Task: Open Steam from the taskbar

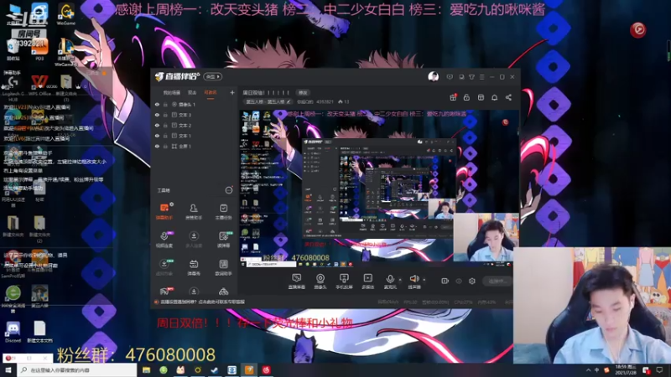Action: point(215,369)
